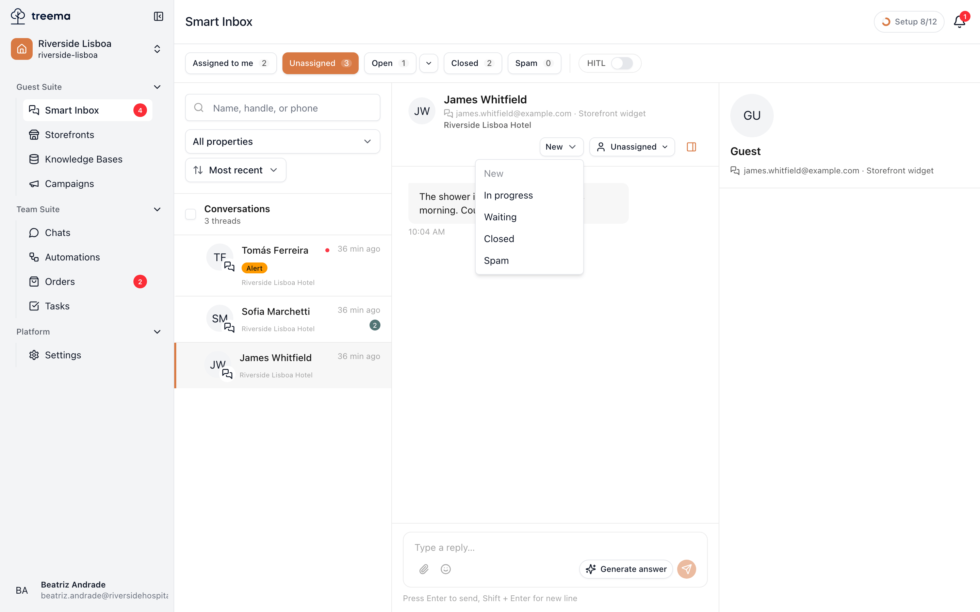Collapse the Guest Suite section

pos(157,87)
